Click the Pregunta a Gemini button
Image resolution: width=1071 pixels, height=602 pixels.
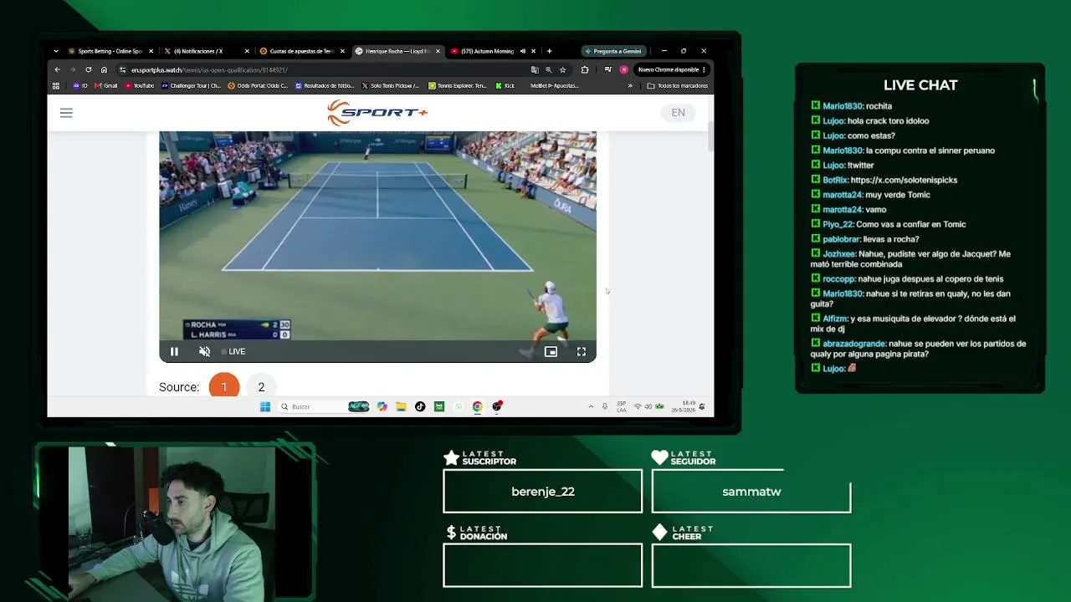pyautogui.click(x=612, y=51)
